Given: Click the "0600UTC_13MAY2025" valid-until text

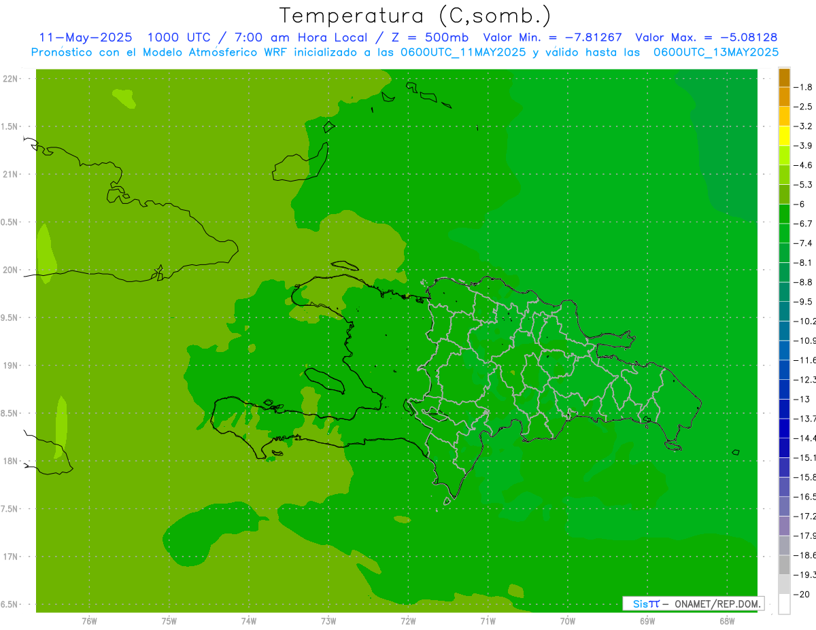Looking at the screenshot, I should 716,52.
